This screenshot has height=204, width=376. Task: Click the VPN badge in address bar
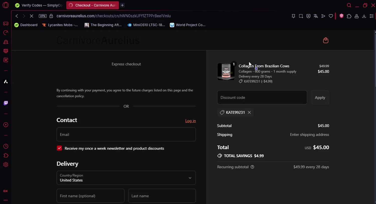(43, 16)
